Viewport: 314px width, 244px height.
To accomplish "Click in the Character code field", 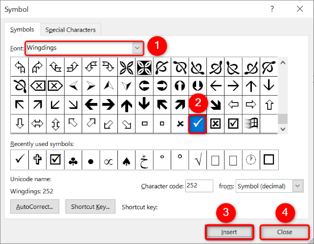I will tap(199, 186).
